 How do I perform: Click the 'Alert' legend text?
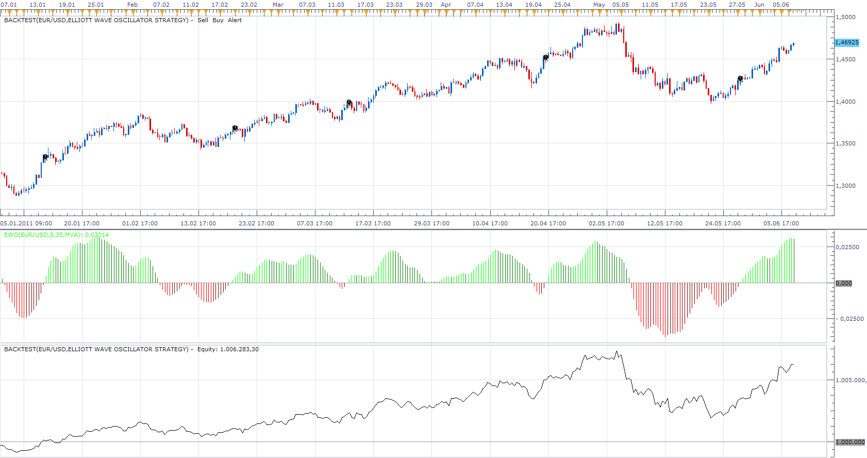tap(235, 20)
